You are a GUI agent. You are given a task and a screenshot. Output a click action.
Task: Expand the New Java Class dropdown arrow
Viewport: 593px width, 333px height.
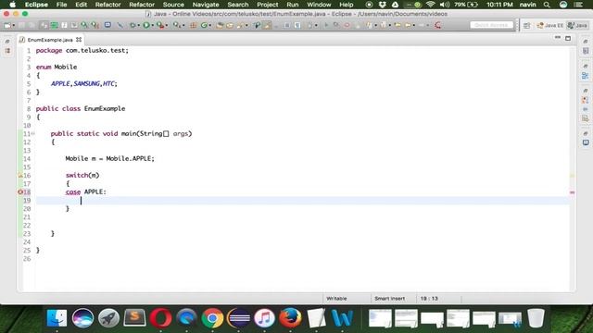tap(210, 25)
